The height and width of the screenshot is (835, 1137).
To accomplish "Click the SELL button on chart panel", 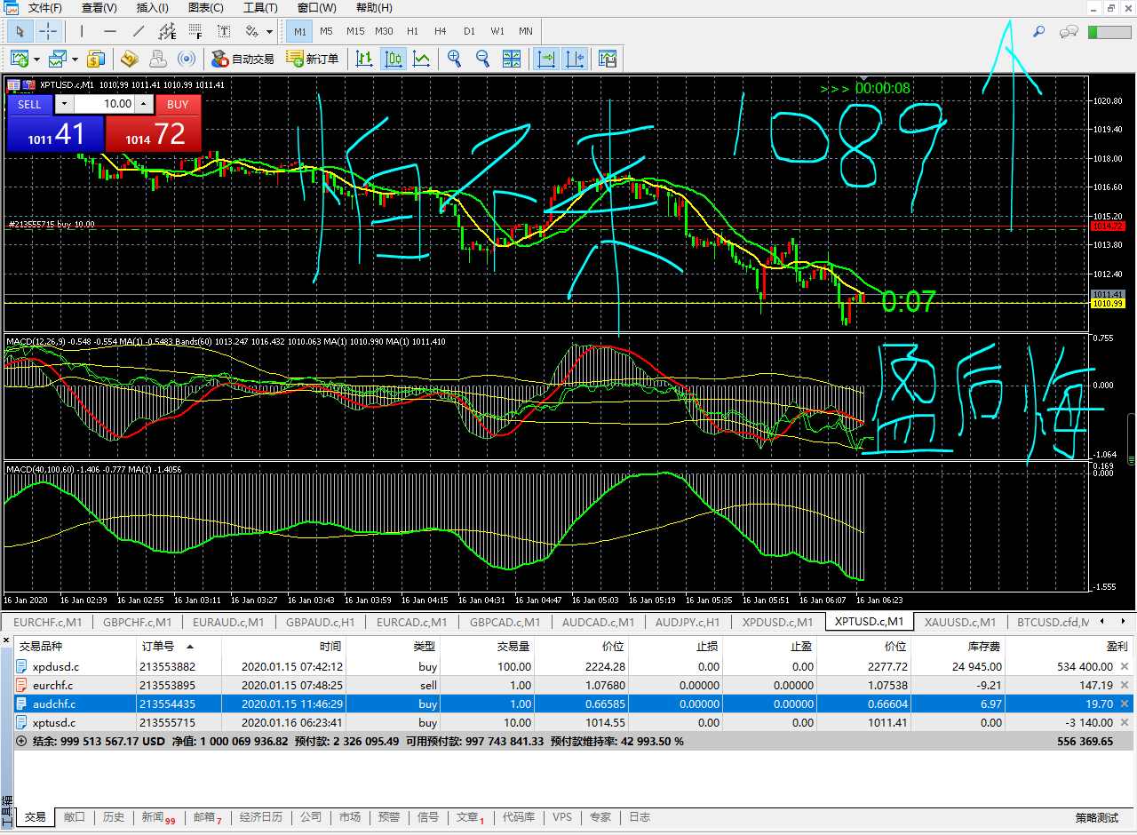I will pyautogui.click(x=29, y=104).
